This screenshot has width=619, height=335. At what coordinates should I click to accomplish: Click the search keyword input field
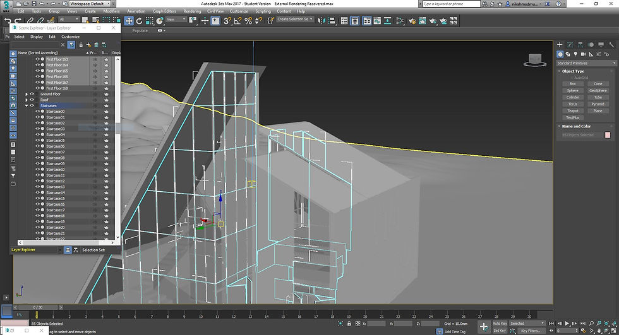(x=451, y=4)
